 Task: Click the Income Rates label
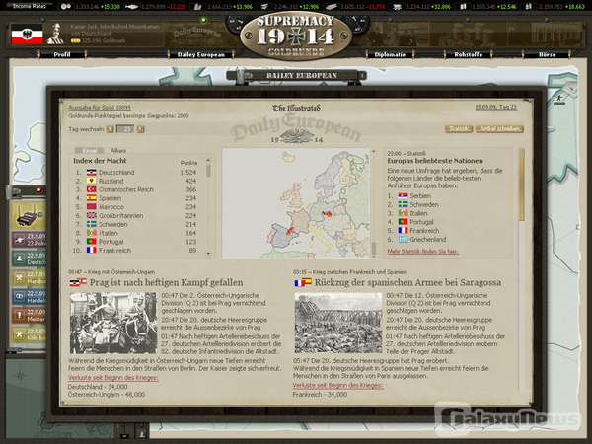coord(30,6)
